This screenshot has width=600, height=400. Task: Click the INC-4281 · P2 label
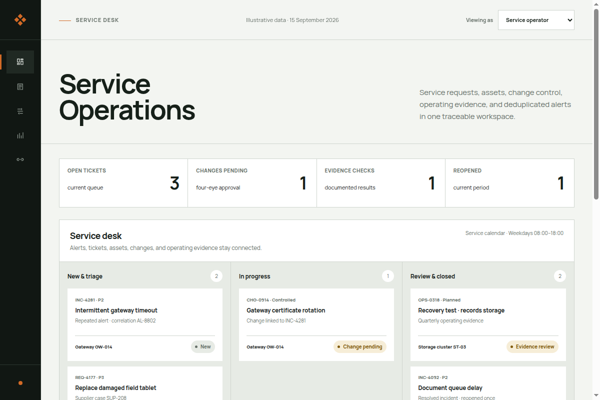[x=89, y=300]
